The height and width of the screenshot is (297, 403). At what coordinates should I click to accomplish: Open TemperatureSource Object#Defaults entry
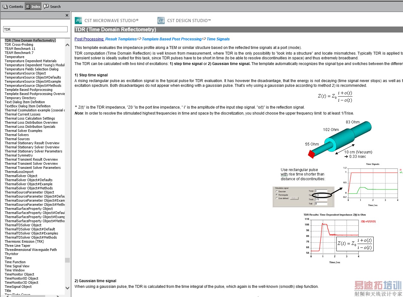tap(33, 77)
